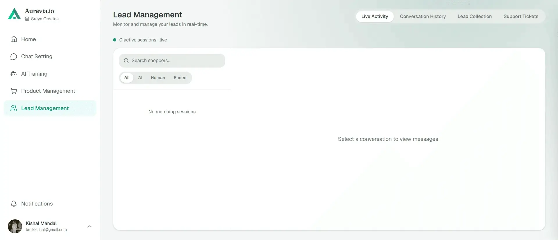Click the magnifier icon in shopper search
This screenshot has width=558, height=240.
[126, 61]
